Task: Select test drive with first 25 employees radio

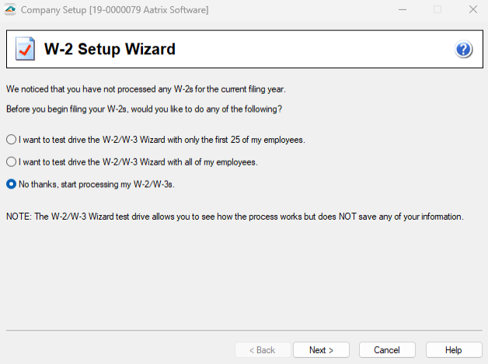Action: [x=11, y=140]
